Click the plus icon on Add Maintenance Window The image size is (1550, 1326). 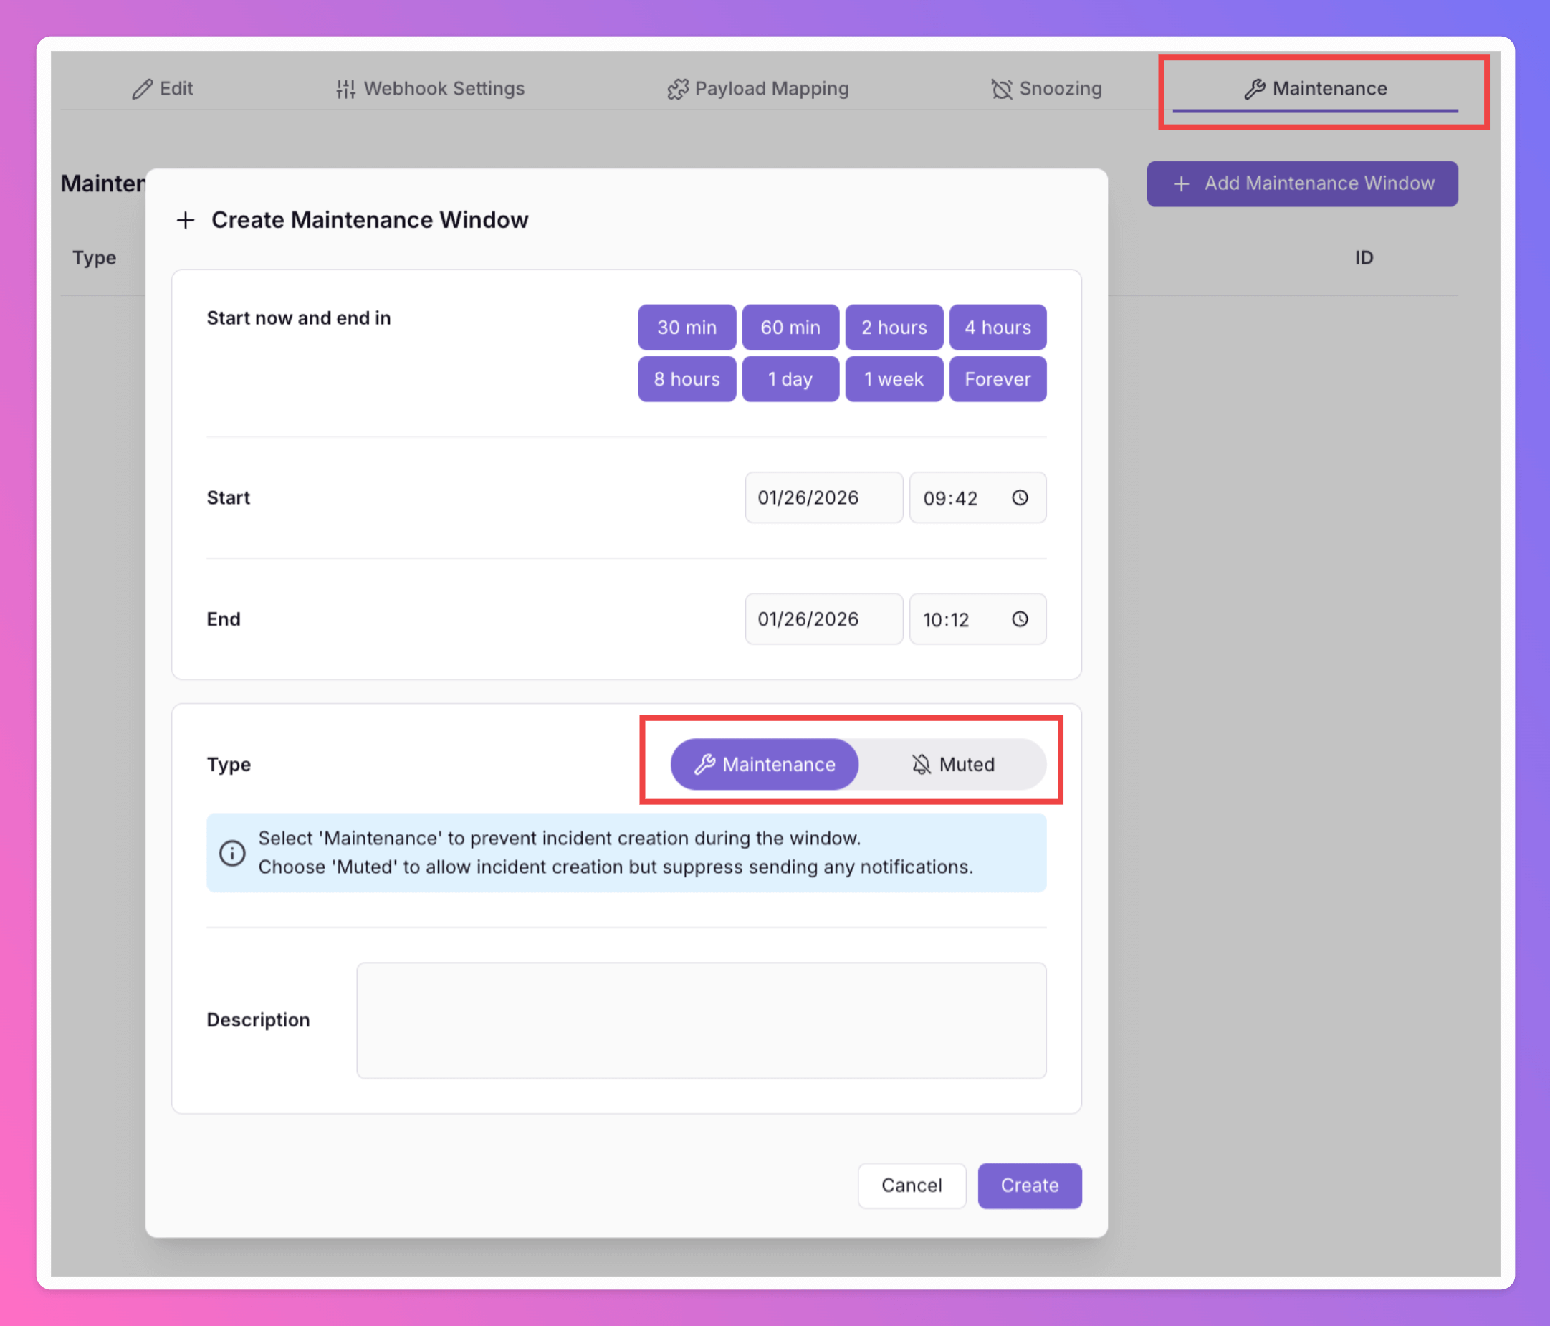coord(1180,183)
